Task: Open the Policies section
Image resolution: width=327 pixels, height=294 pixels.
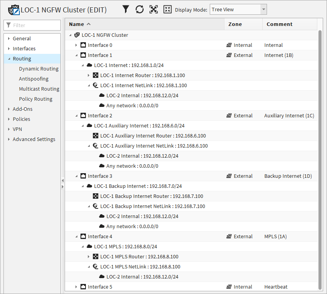Action: [x=22, y=119]
